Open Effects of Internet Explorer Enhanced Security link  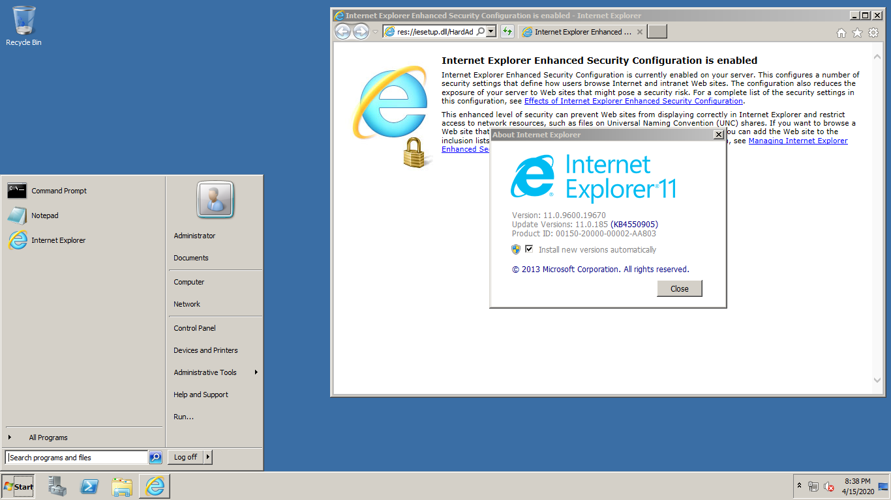pos(633,101)
